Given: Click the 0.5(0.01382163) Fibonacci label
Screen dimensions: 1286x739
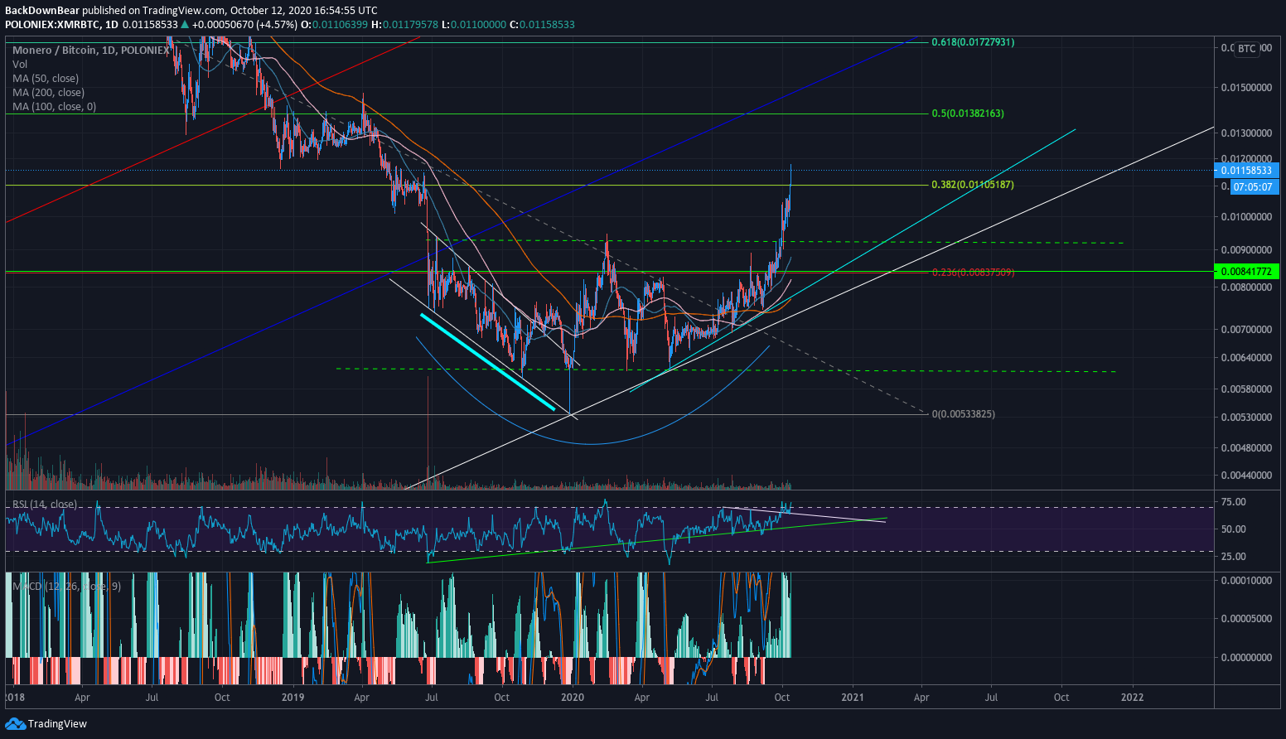Looking at the screenshot, I should pos(968,114).
